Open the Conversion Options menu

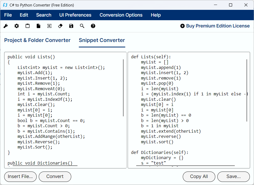(121, 15)
